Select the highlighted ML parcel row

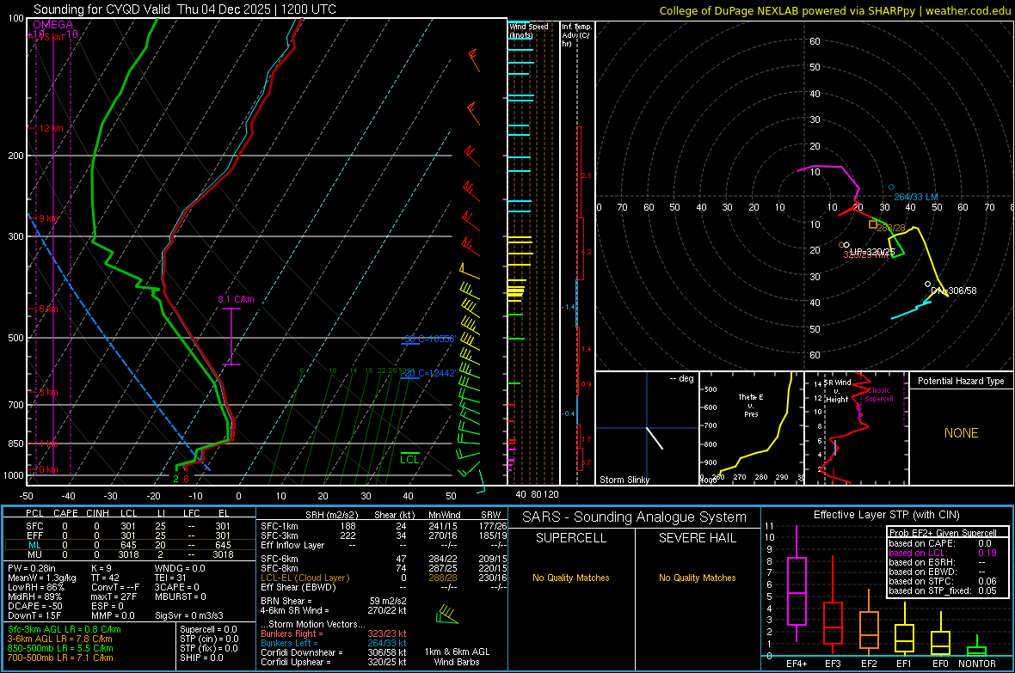coord(129,546)
